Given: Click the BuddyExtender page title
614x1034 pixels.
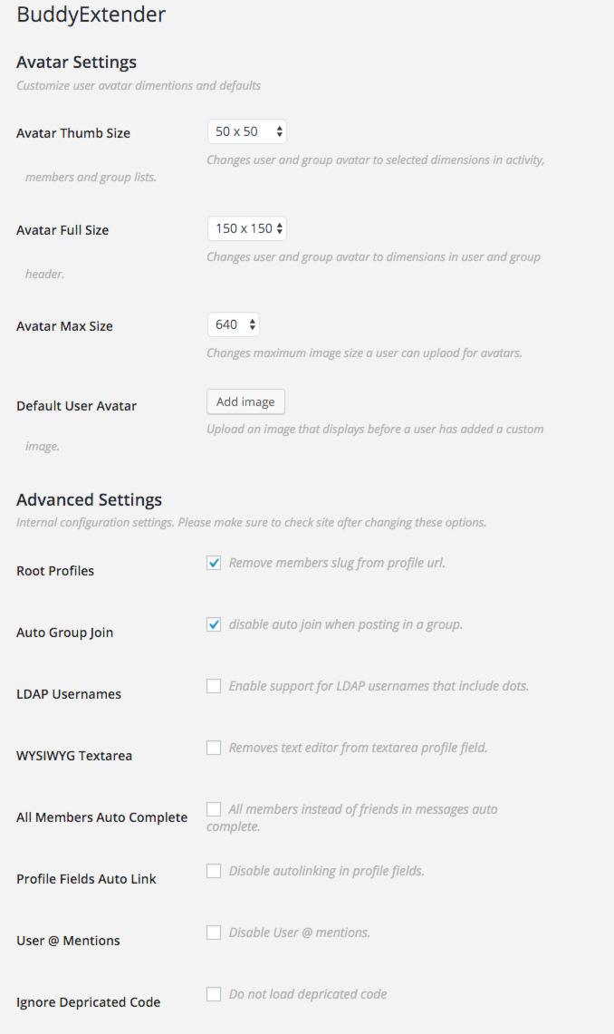Looking at the screenshot, I should pos(91,15).
